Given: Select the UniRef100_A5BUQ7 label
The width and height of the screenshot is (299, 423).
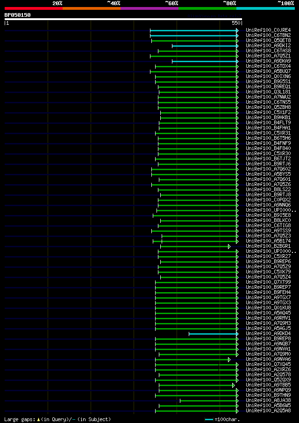Looking at the screenshot, I should pos(268,71).
